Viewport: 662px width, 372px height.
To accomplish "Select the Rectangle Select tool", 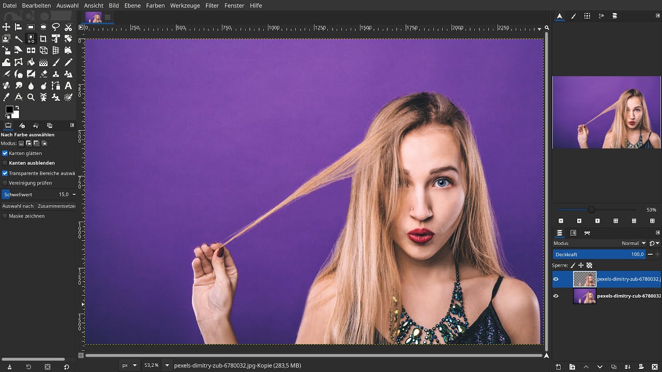I will pos(31,26).
